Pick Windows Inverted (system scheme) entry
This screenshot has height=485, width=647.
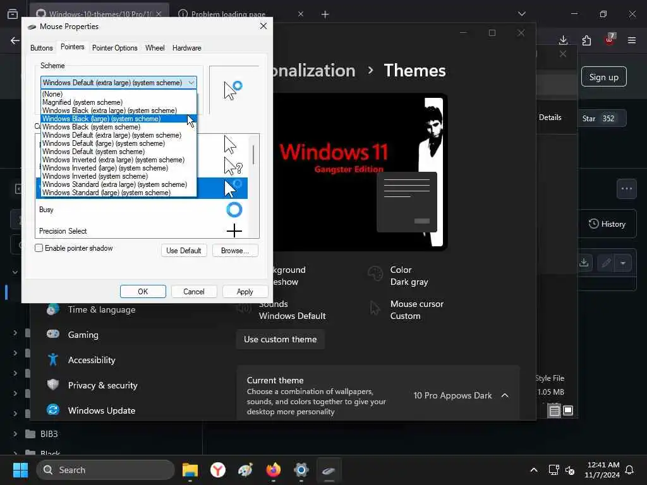pyautogui.click(x=119, y=177)
